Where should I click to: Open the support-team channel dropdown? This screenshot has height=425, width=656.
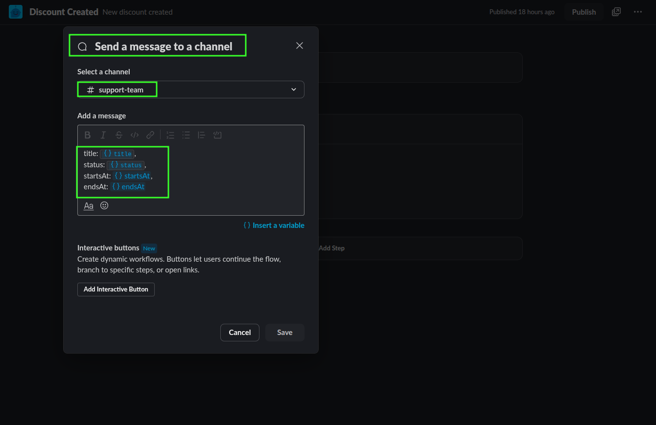point(191,89)
